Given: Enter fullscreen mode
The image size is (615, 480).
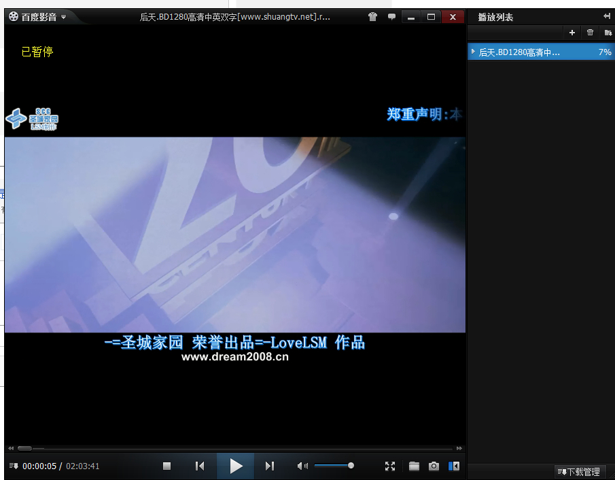Looking at the screenshot, I should (x=390, y=466).
